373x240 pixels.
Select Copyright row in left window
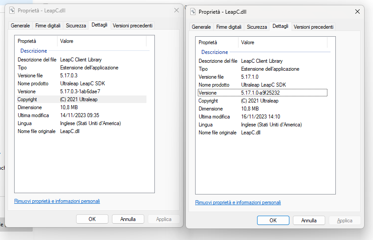coord(81,99)
